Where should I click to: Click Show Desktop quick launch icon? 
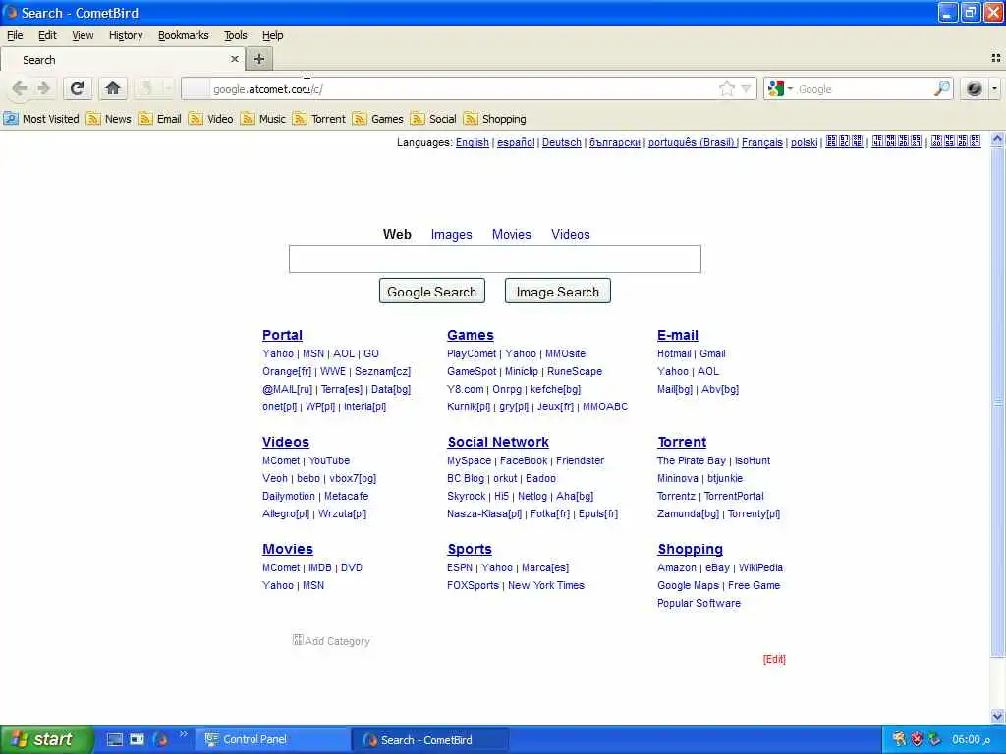pyautogui.click(x=115, y=739)
